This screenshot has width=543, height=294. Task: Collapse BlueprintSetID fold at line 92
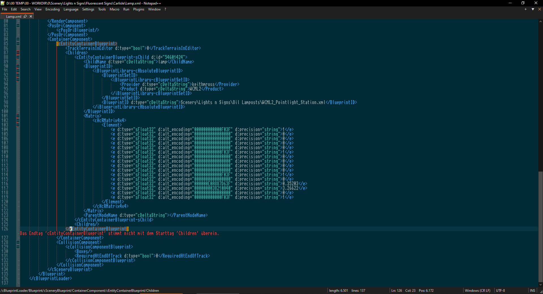(x=18, y=75)
